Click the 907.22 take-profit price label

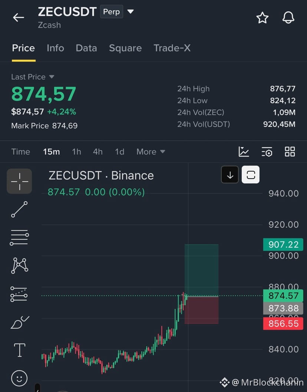pyautogui.click(x=283, y=244)
